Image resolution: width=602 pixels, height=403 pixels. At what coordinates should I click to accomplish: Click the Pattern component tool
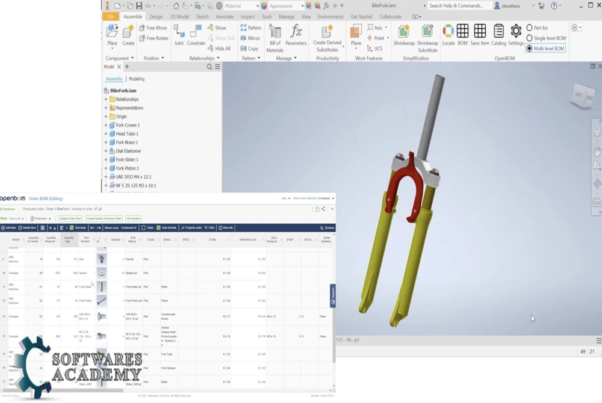250,28
